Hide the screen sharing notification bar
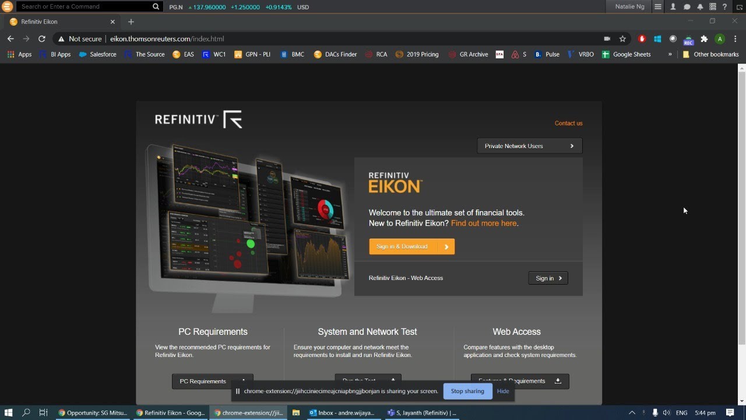The width and height of the screenshot is (746, 420). [x=503, y=391]
